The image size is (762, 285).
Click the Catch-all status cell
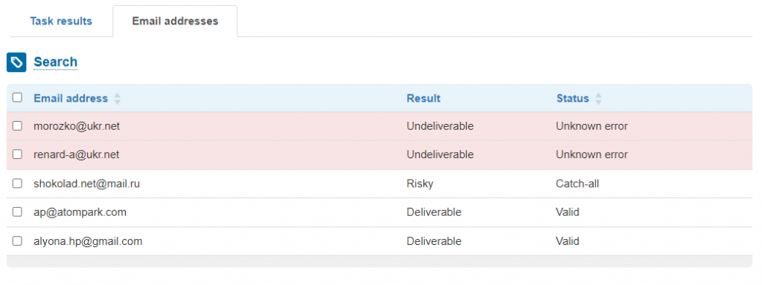[577, 184]
